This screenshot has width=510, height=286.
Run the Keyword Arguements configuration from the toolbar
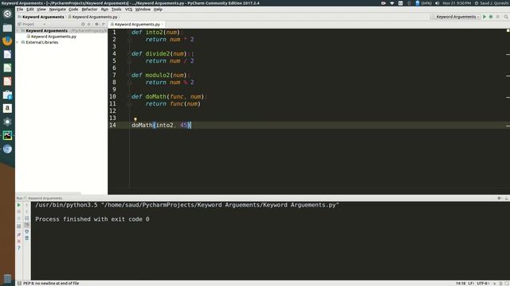pyautogui.click(x=484, y=17)
